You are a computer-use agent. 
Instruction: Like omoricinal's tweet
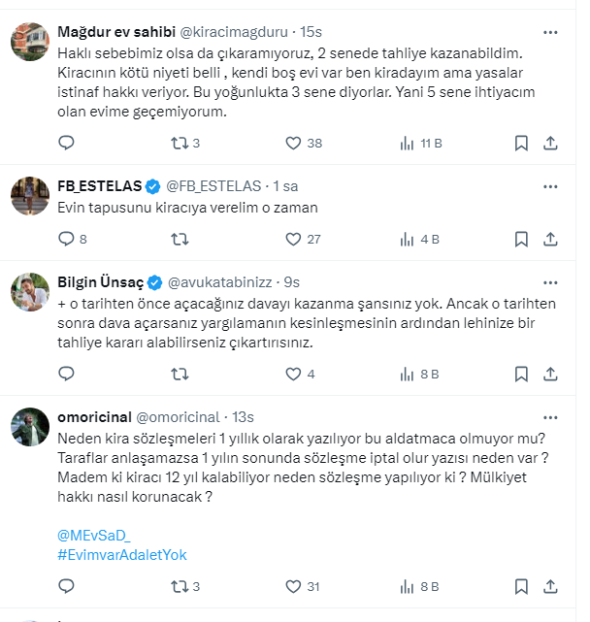click(x=293, y=587)
